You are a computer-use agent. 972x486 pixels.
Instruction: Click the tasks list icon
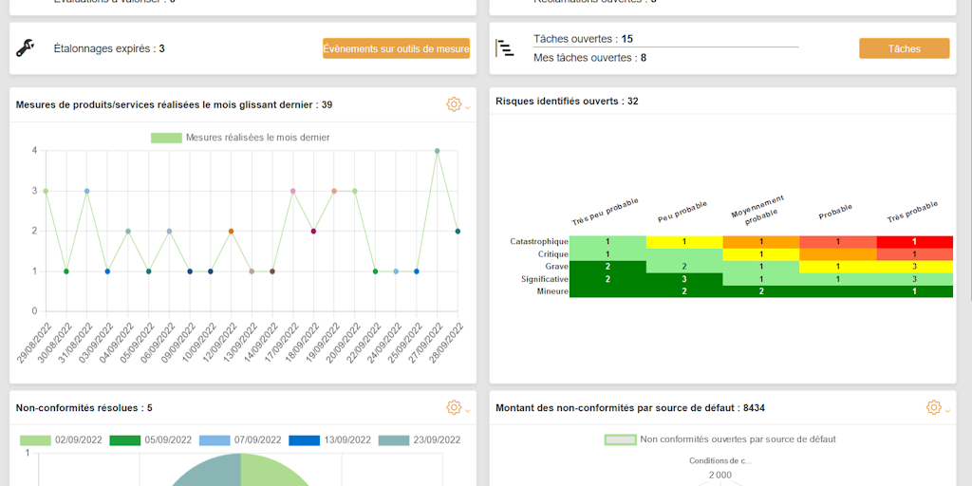(x=505, y=48)
